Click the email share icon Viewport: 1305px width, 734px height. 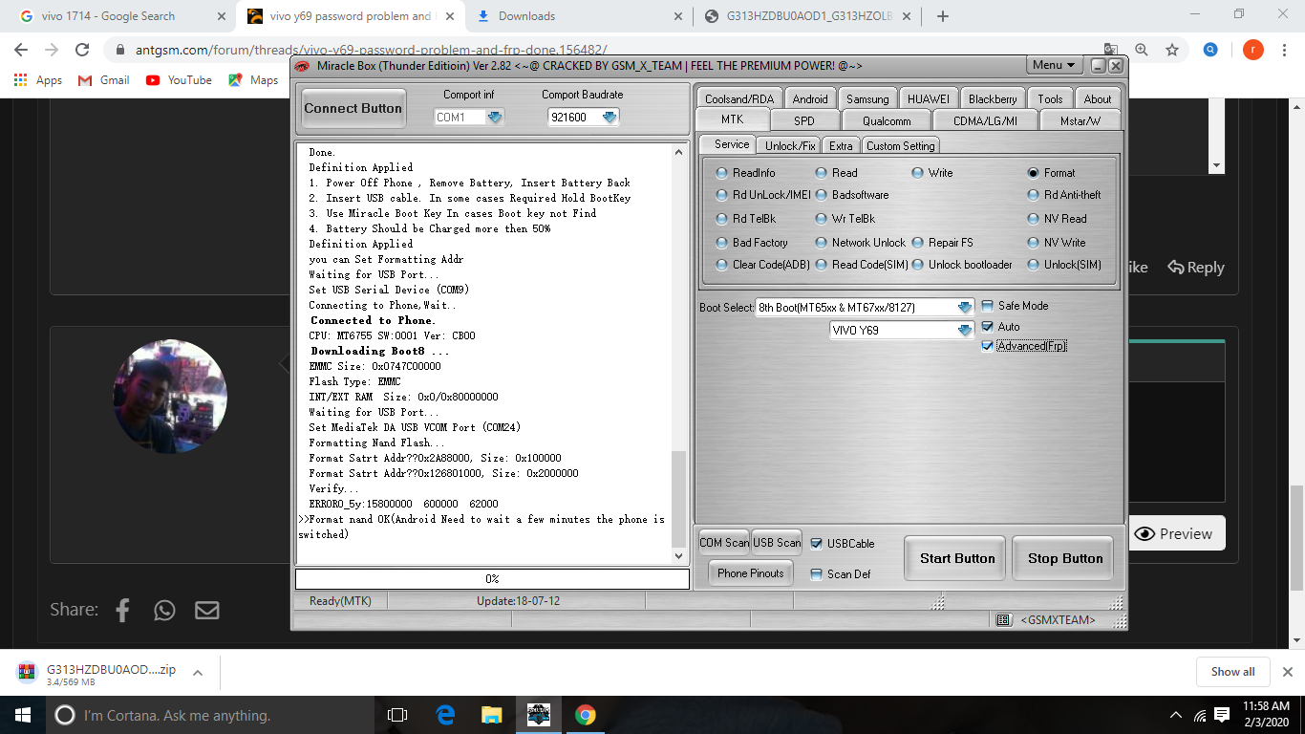207,610
